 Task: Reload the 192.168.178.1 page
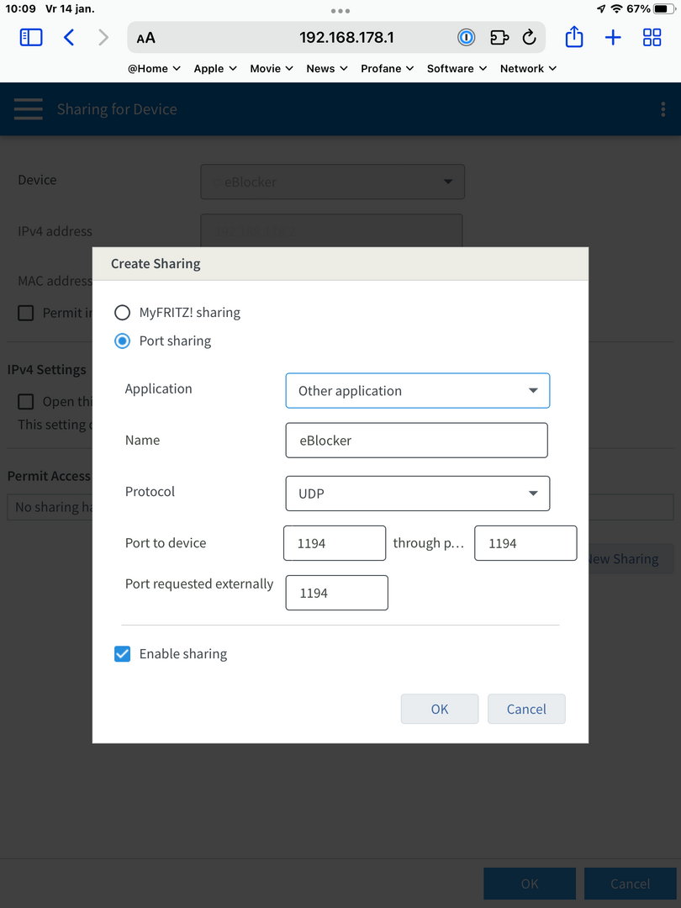[530, 38]
